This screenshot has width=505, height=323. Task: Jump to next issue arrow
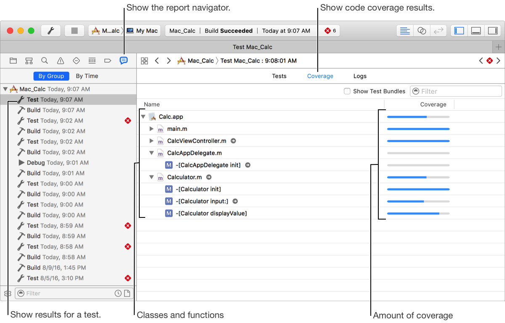498,61
